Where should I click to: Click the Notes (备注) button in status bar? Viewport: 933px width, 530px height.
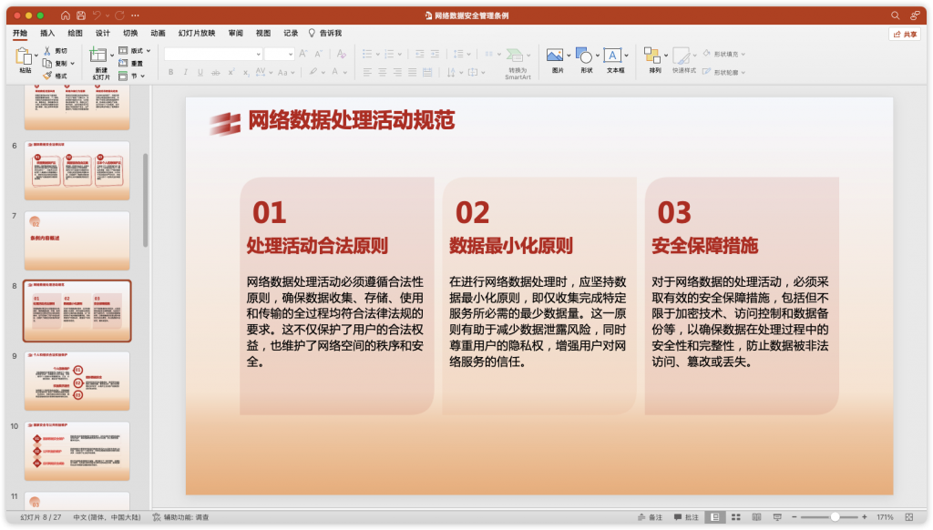point(650,517)
